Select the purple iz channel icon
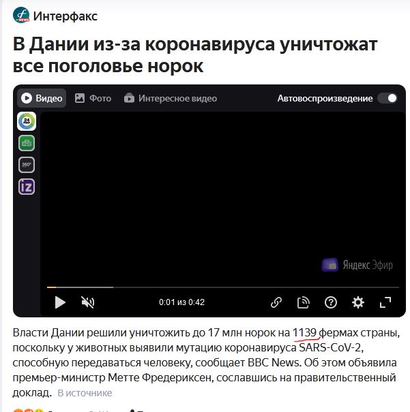410x412 pixels. 27,187
